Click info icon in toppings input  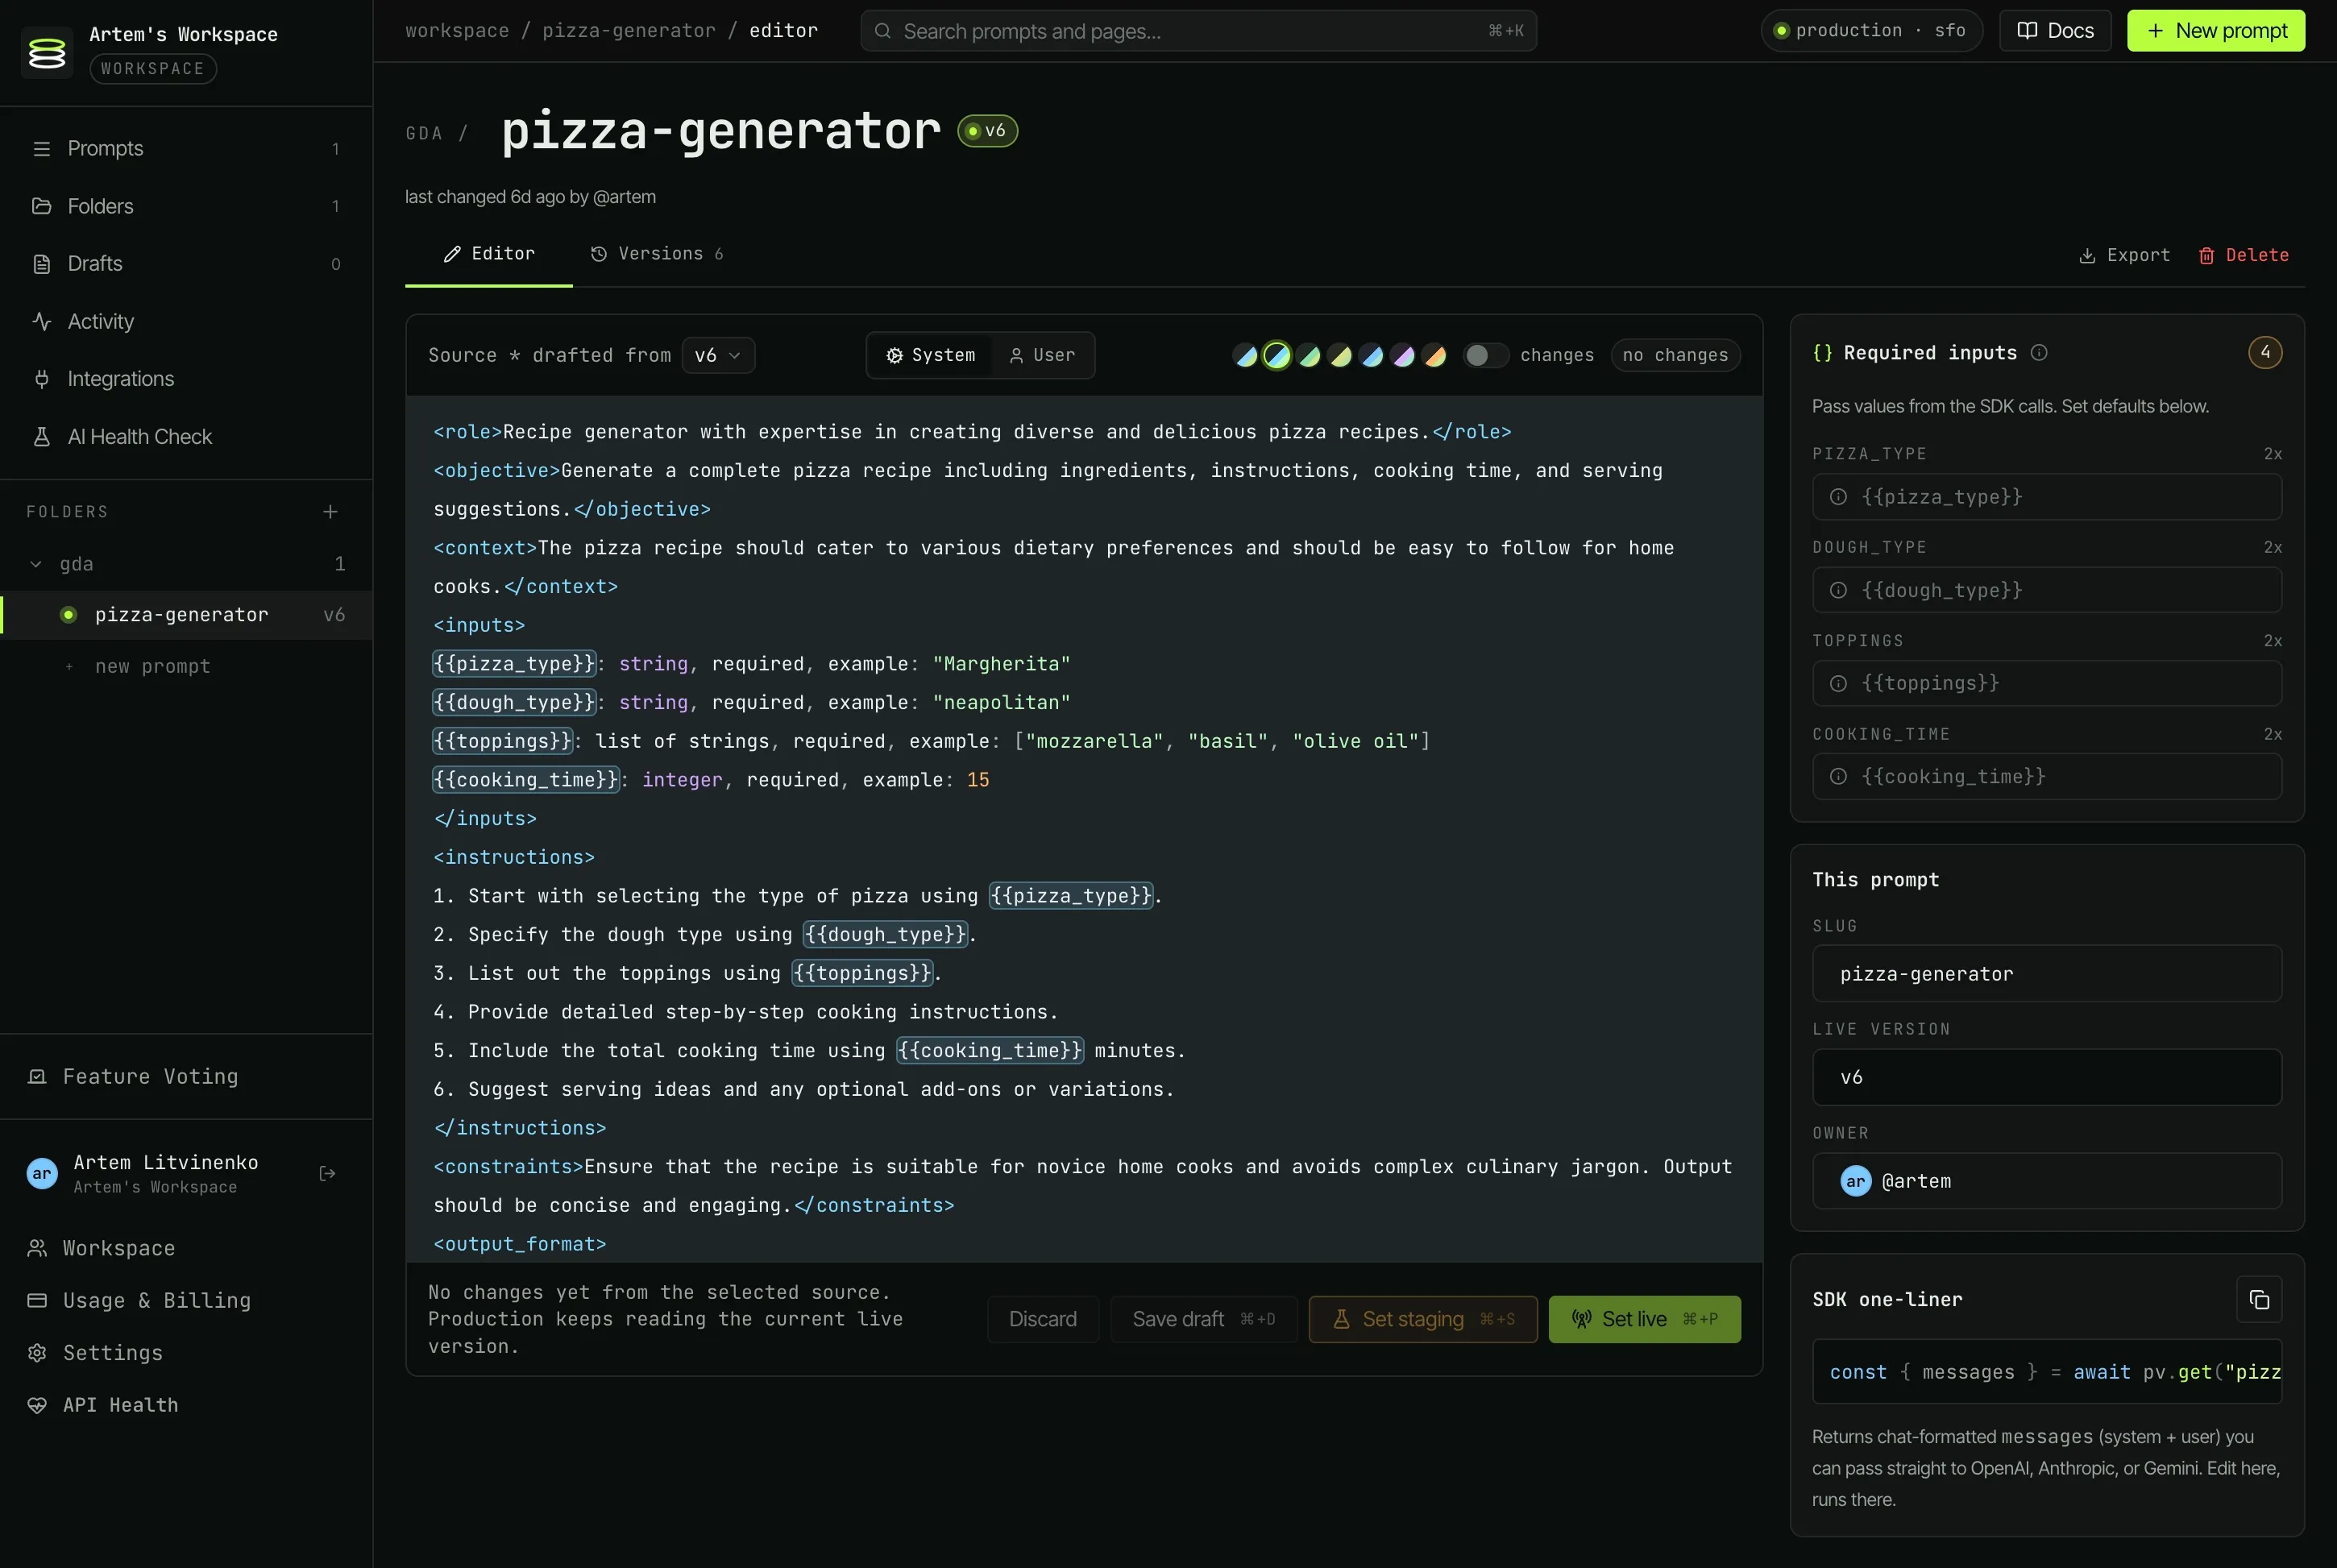[x=1838, y=684]
